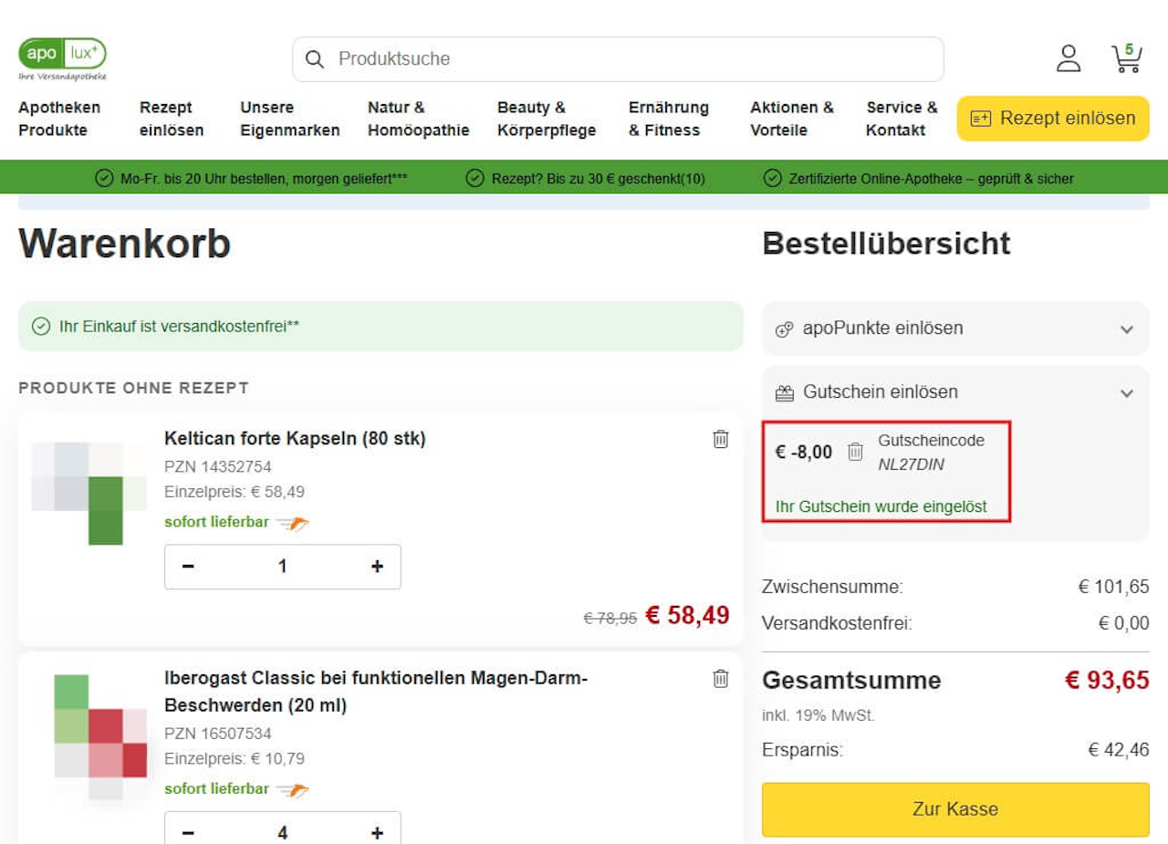Expand apoPunkte einlösen section
Image resolution: width=1168 pixels, height=844 pixels.
click(x=955, y=328)
